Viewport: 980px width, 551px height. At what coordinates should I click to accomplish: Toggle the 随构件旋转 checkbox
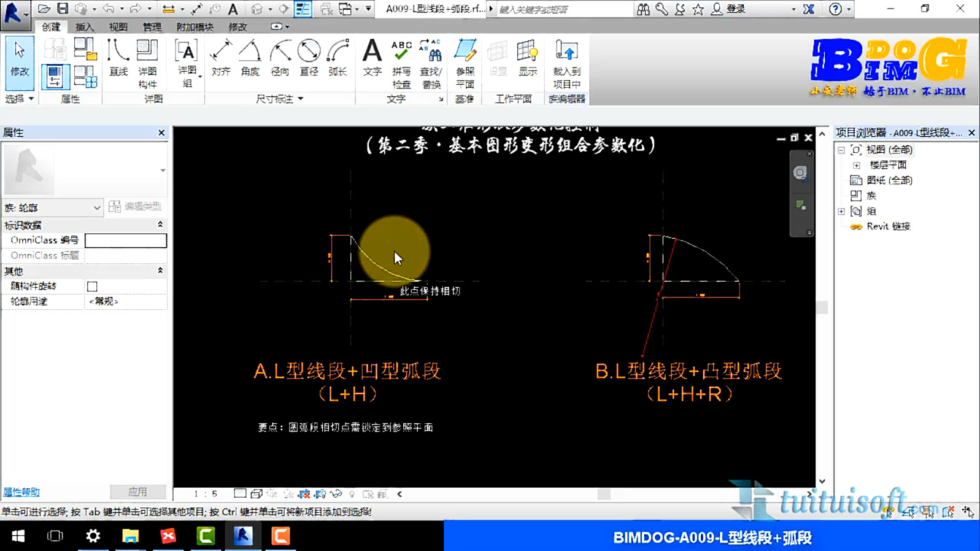[x=92, y=287]
